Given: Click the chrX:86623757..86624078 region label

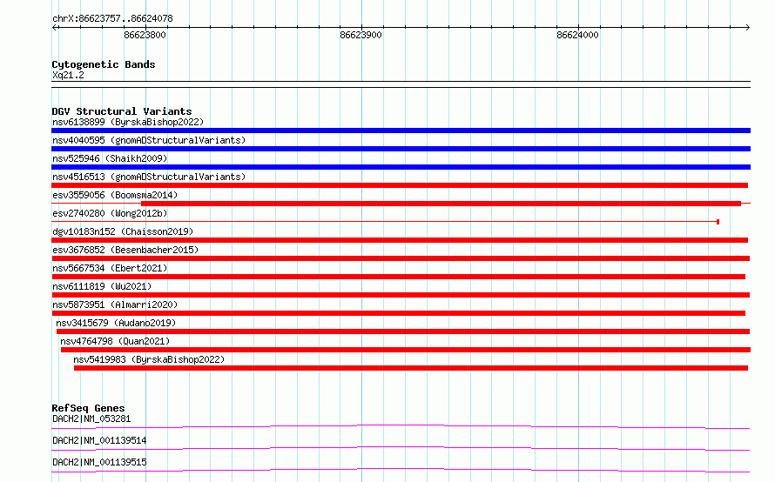Looking at the screenshot, I should coord(112,19).
